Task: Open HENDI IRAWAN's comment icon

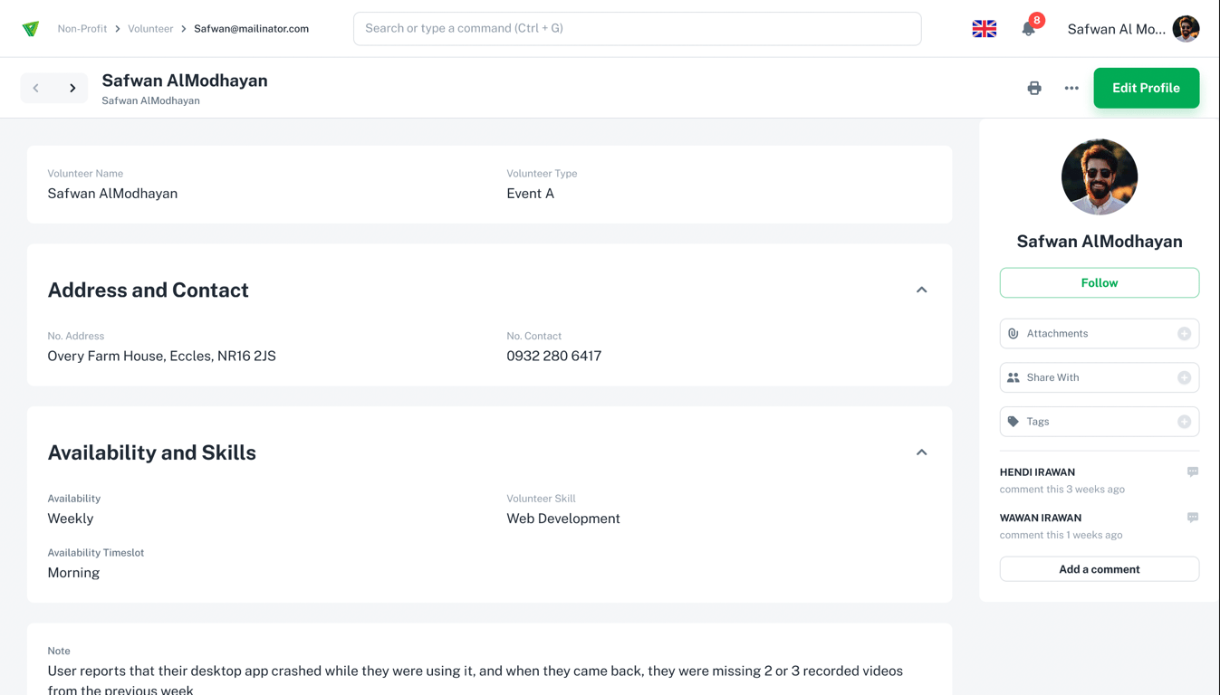Action: click(1193, 471)
